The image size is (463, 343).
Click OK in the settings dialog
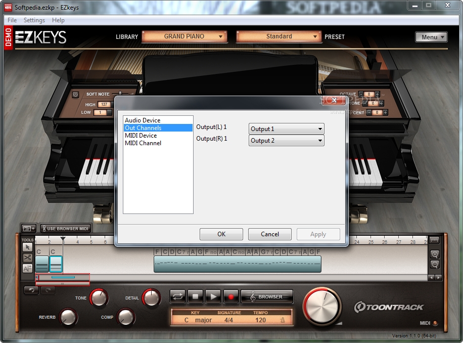click(x=221, y=234)
